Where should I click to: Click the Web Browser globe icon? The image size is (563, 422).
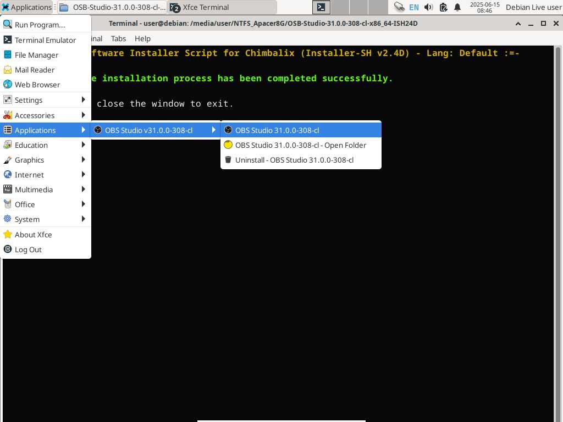point(8,84)
